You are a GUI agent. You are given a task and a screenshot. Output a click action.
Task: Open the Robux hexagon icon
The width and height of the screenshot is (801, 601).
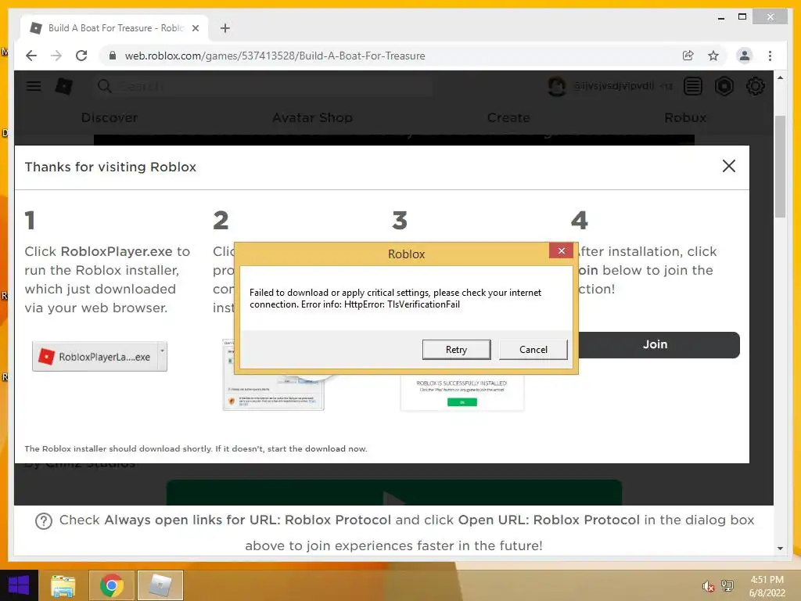724,86
